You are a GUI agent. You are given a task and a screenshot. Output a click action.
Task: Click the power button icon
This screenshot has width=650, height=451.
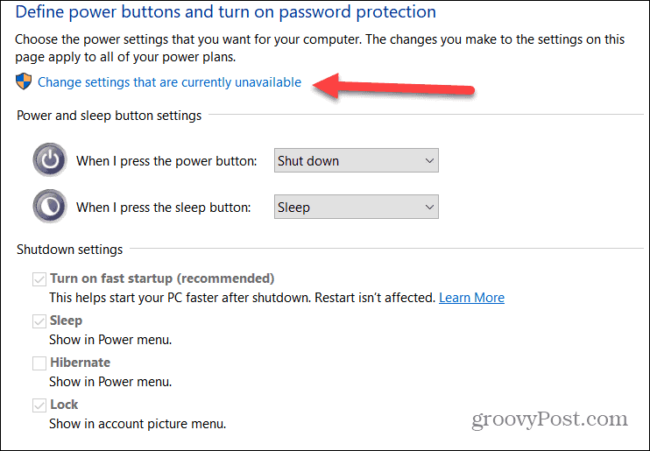pyautogui.click(x=51, y=161)
